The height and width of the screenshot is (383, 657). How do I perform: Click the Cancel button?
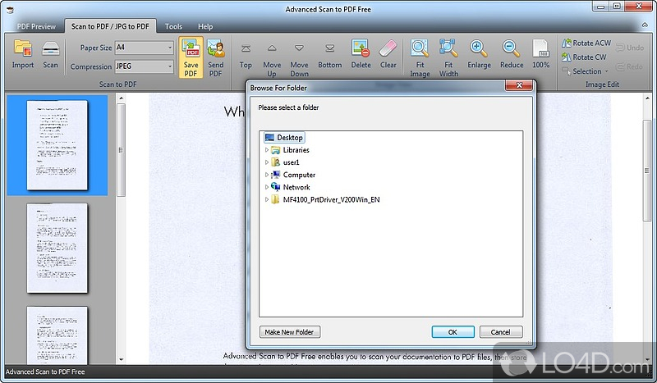pos(501,332)
